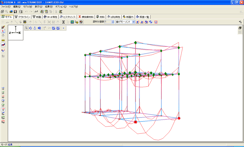
Task: Click the red up-down scale icon
Action: pyautogui.click(x=146, y=22)
